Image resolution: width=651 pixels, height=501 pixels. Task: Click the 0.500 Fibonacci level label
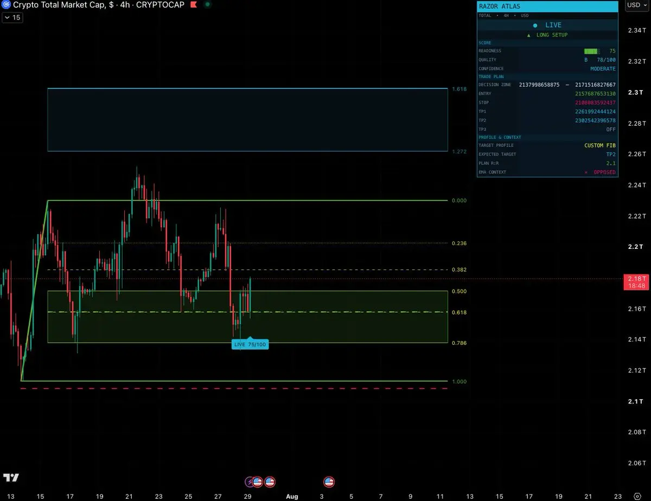(x=459, y=291)
